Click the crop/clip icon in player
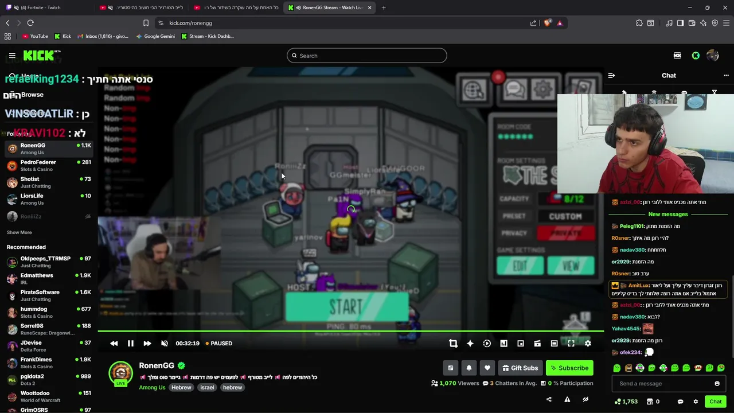 click(x=453, y=343)
